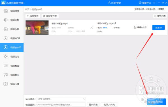Click the app logo icon in title bar
The image size is (168, 107).
coord(3,3)
